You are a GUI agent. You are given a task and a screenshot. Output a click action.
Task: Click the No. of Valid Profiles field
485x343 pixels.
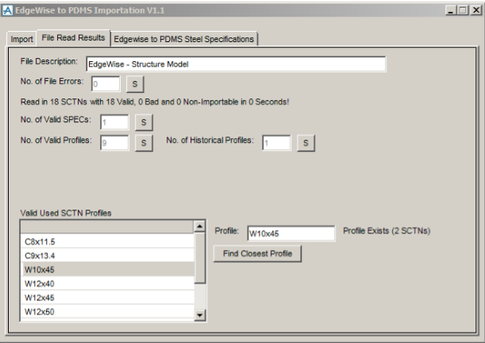click(114, 143)
